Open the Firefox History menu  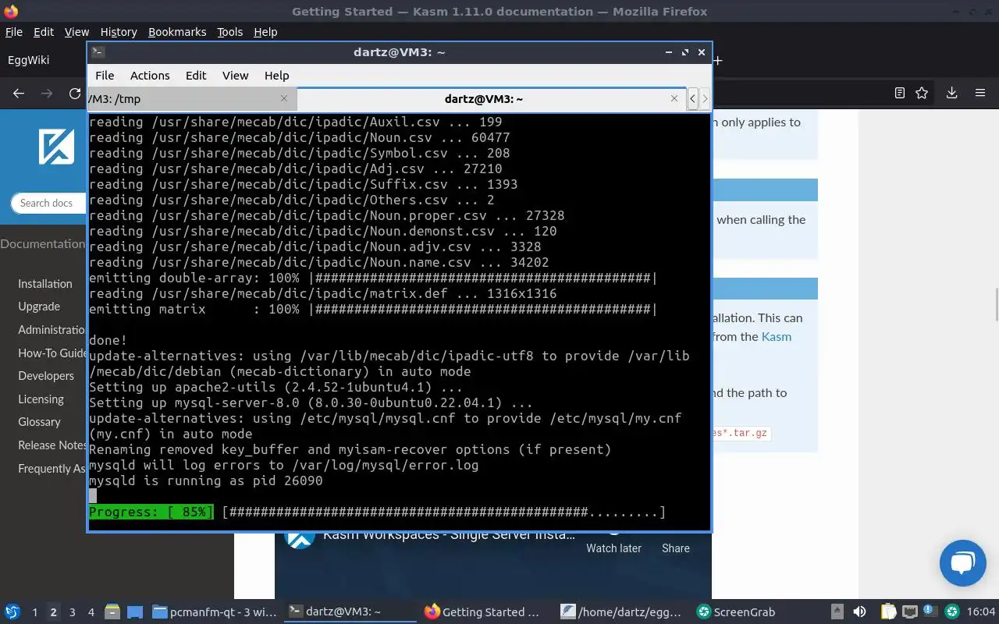(119, 32)
